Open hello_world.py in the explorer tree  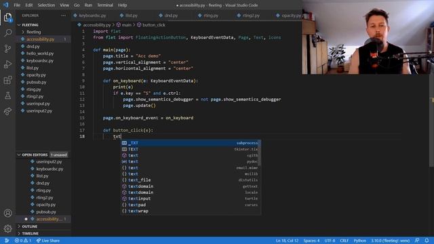click(x=43, y=54)
